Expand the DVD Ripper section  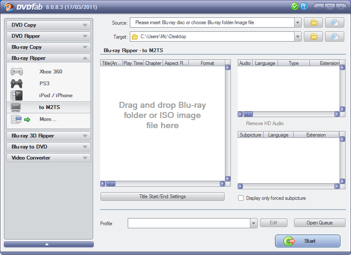pos(48,36)
